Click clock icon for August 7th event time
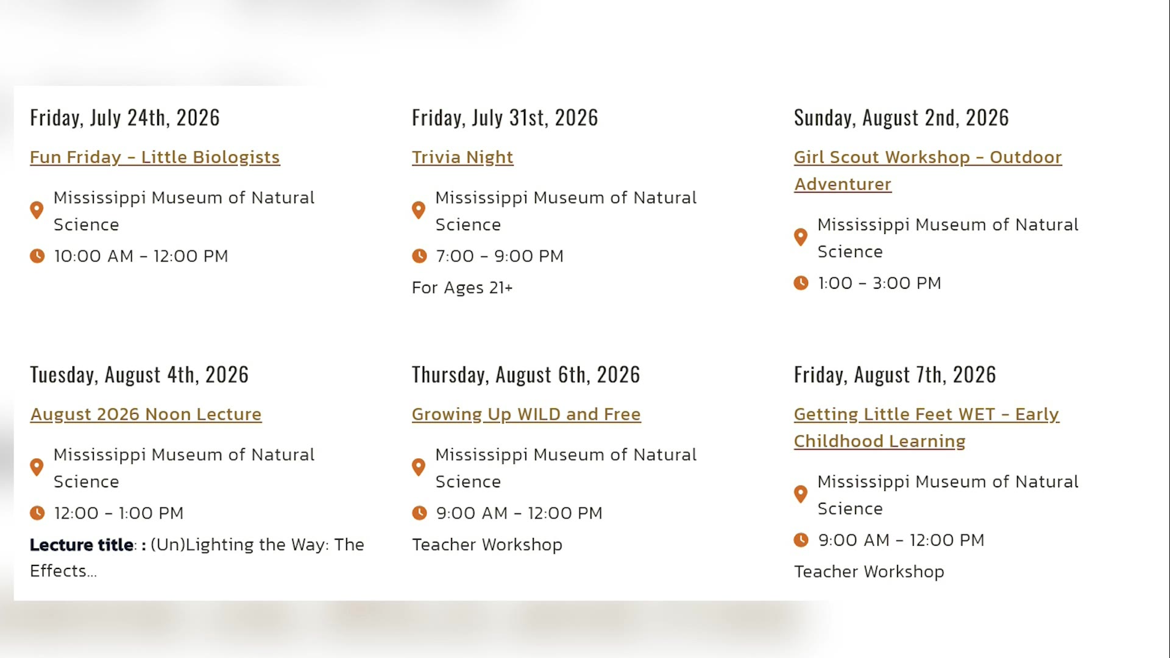 pyautogui.click(x=801, y=540)
